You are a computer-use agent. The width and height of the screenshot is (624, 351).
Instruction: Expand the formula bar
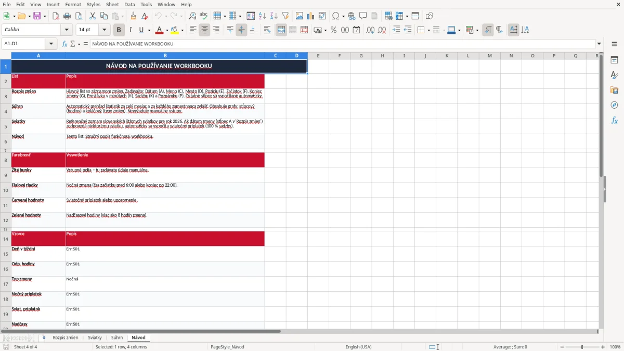click(599, 44)
